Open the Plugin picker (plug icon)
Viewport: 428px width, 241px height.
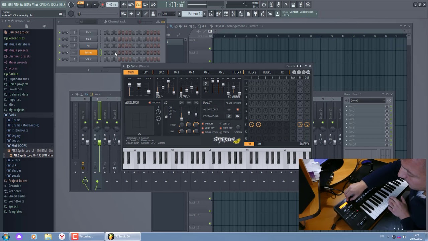pos(255,14)
